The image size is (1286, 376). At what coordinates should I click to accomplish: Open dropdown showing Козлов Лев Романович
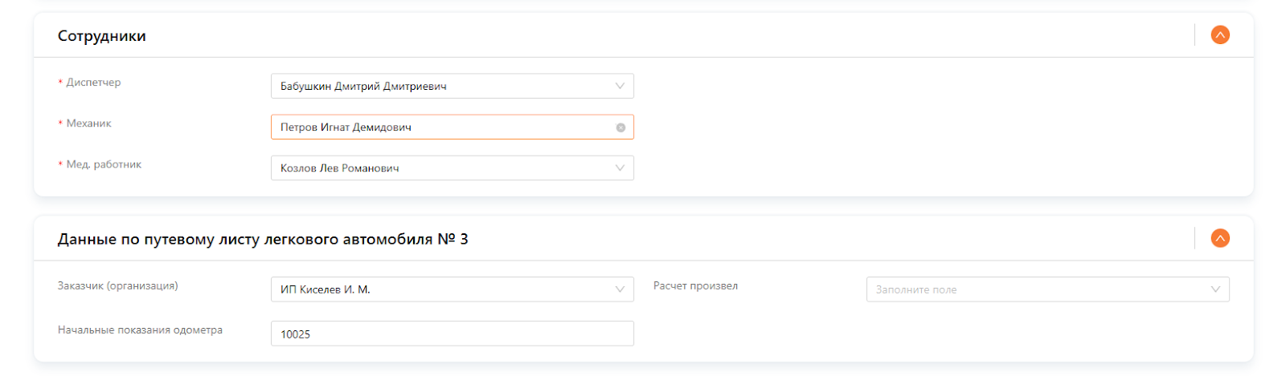[x=442, y=168]
